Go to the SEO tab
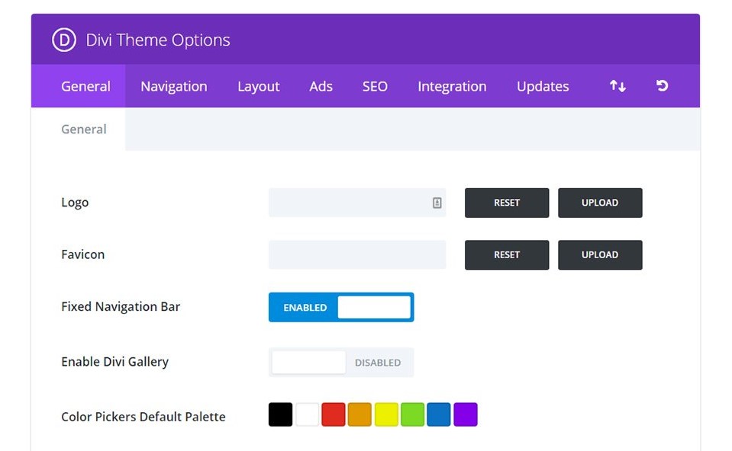Viewport: 732px width, 451px height. pos(375,86)
